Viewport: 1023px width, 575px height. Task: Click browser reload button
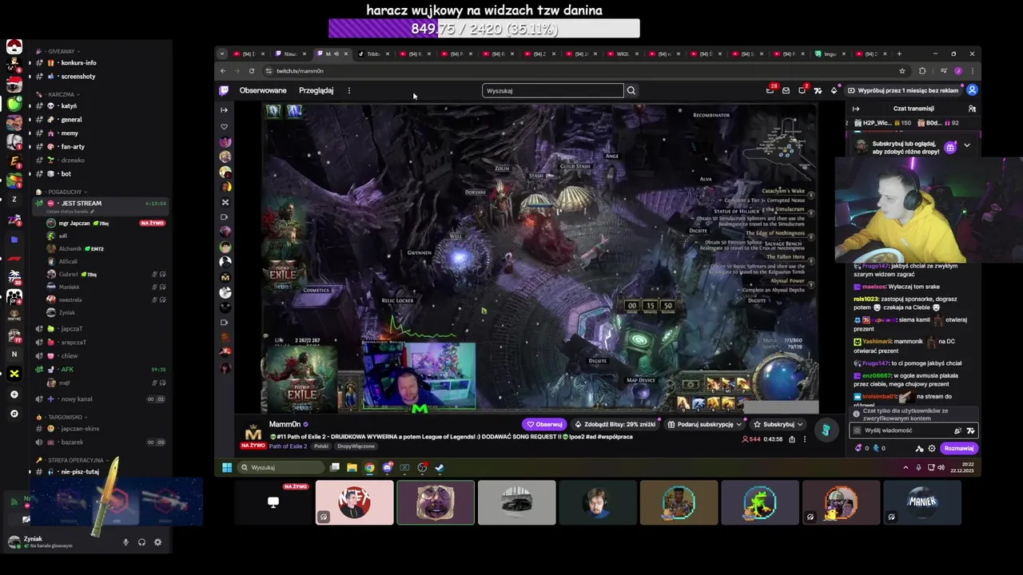coord(251,70)
